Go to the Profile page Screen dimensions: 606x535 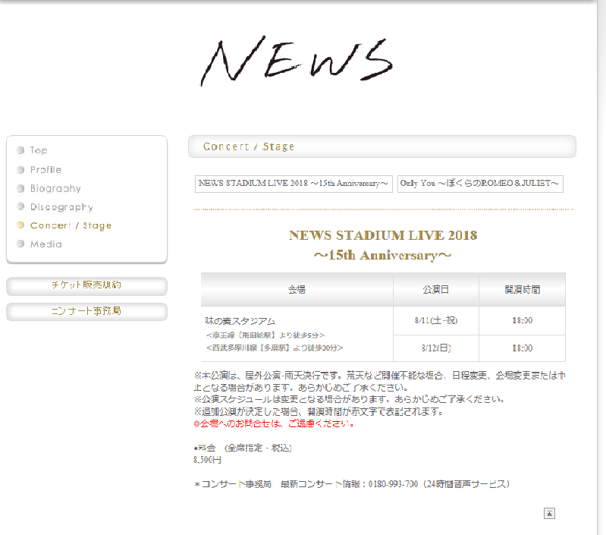coord(46,169)
